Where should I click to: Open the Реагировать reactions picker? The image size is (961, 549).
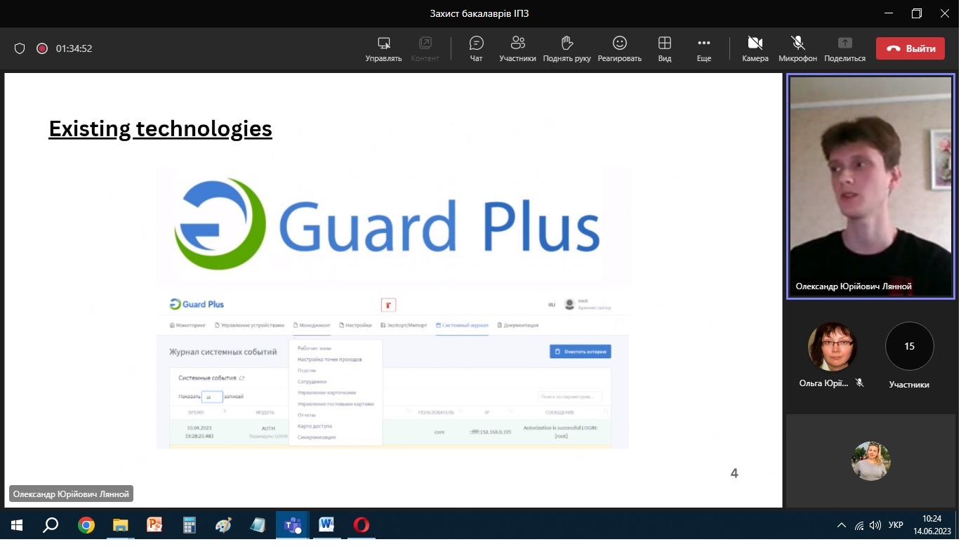click(620, 48)
